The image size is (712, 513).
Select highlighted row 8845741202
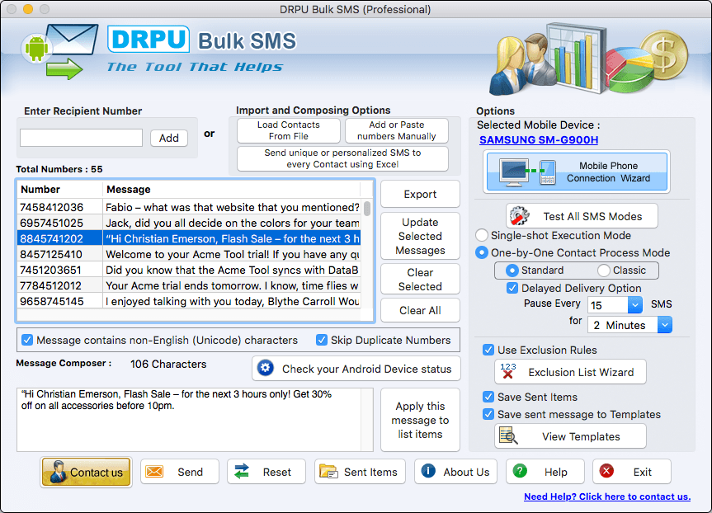190,238
